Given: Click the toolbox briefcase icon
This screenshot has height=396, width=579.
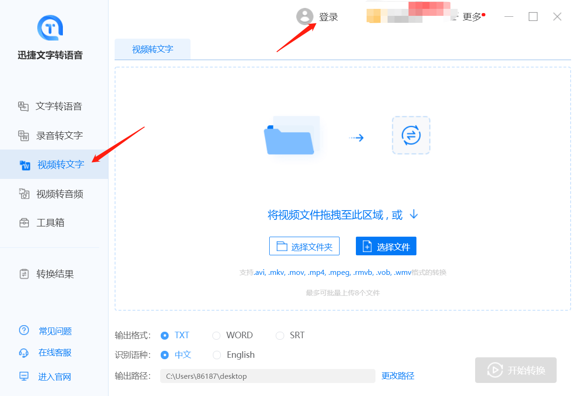Looking at the screenshot, I should click(x=24, y=223).
